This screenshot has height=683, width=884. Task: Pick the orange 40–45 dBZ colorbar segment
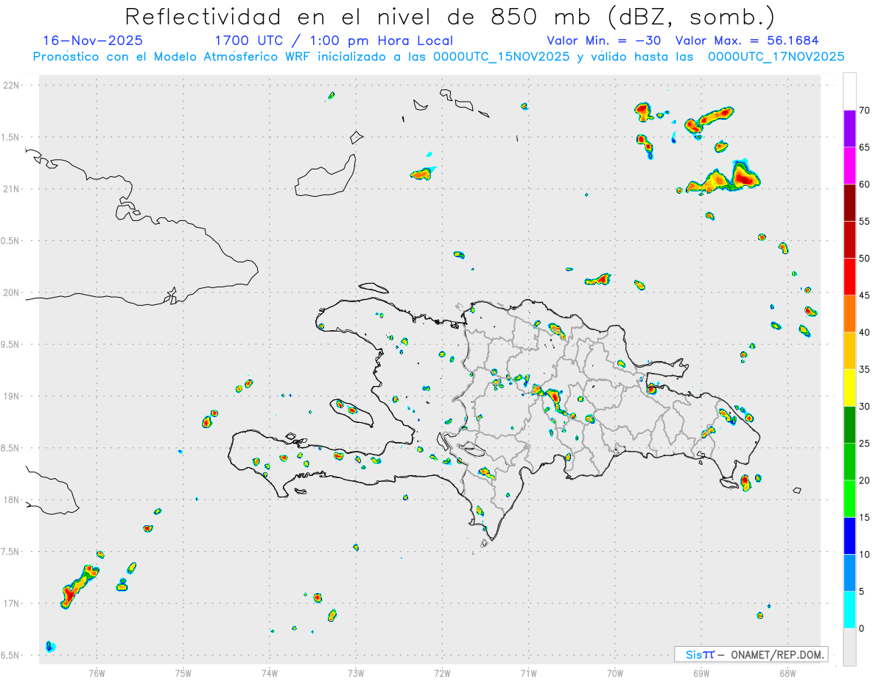click(x=849, y=314)
